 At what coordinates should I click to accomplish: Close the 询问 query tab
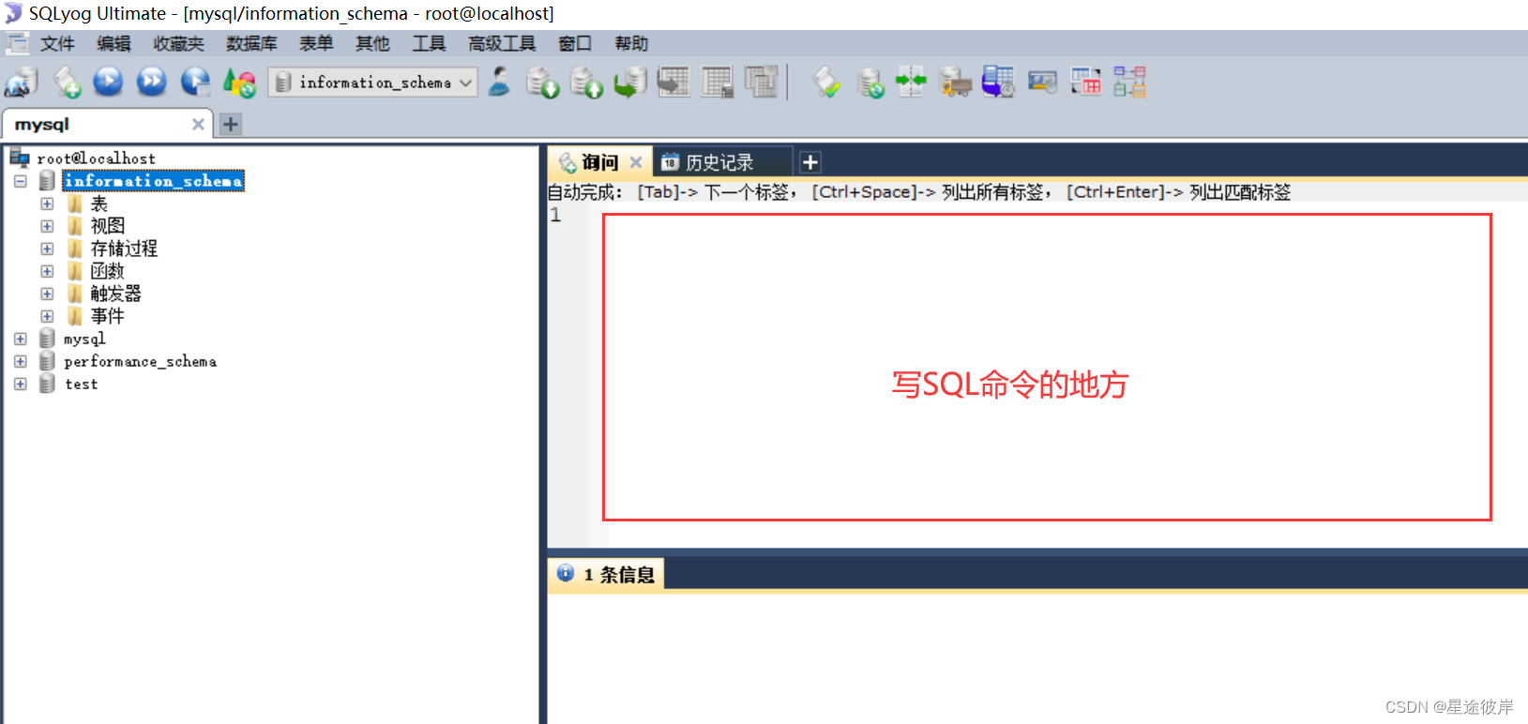click(636, 162)
